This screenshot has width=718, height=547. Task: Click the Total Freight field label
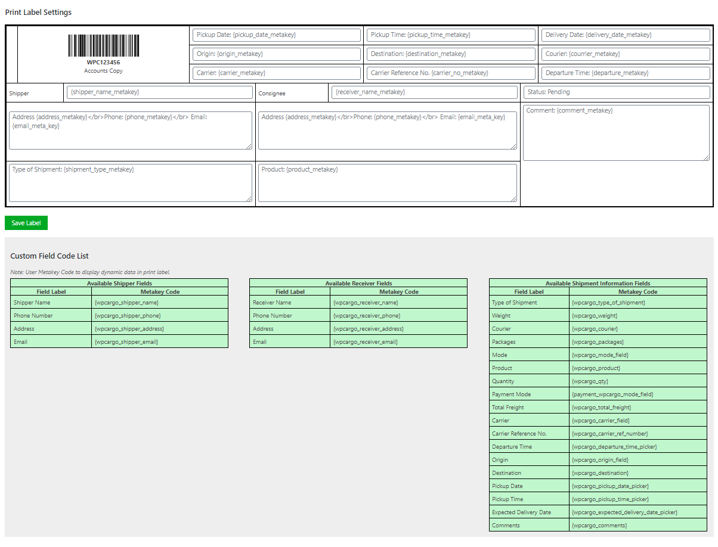508,408
